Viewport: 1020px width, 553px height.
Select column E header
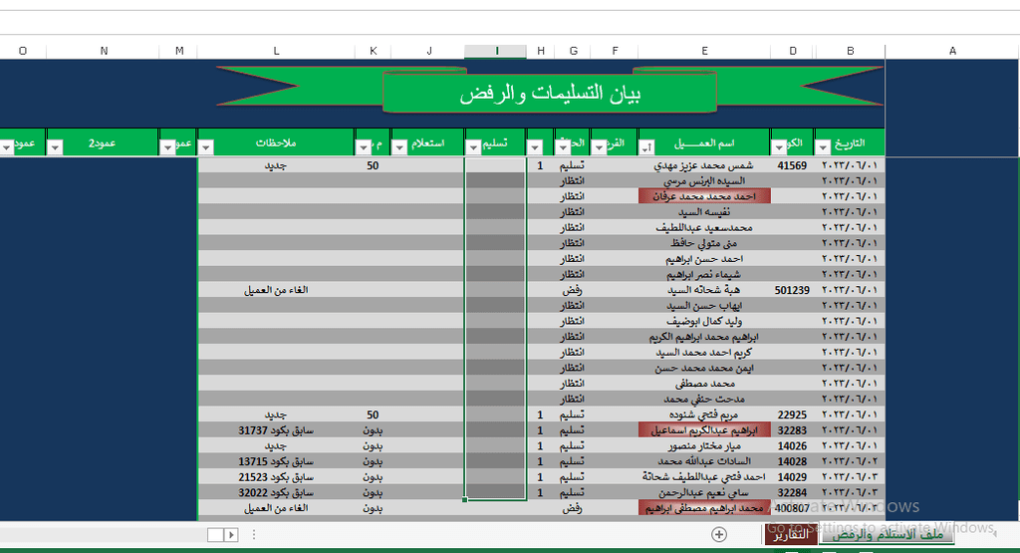704,51
